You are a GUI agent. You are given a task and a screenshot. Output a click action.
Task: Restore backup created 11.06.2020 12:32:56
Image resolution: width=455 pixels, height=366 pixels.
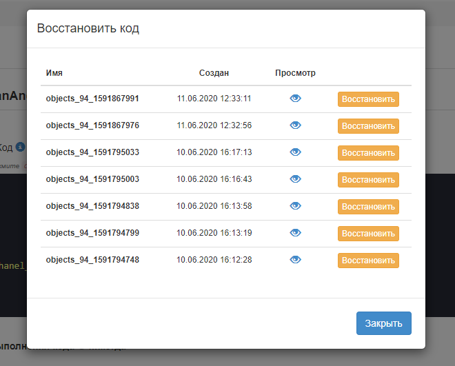pos(368,126)
